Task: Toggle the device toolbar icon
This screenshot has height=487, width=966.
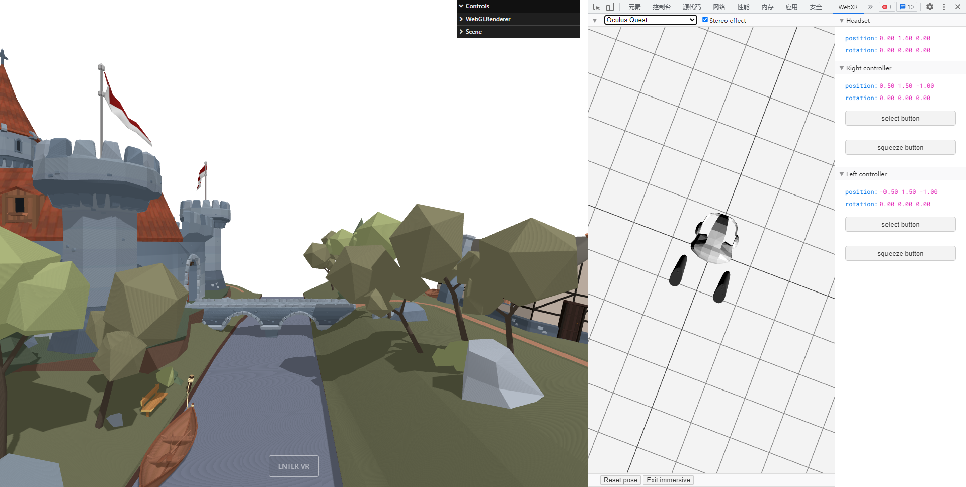Action: [610, 7]
